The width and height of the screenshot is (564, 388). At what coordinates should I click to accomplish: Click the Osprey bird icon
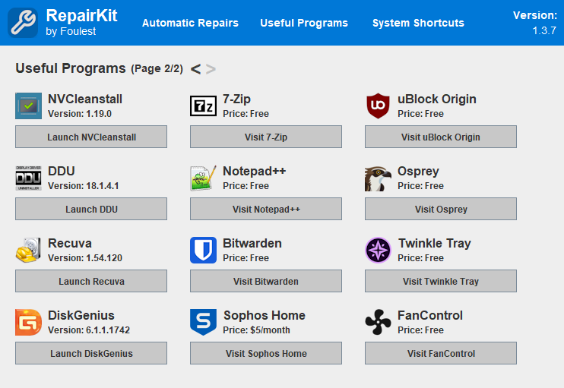378,178
